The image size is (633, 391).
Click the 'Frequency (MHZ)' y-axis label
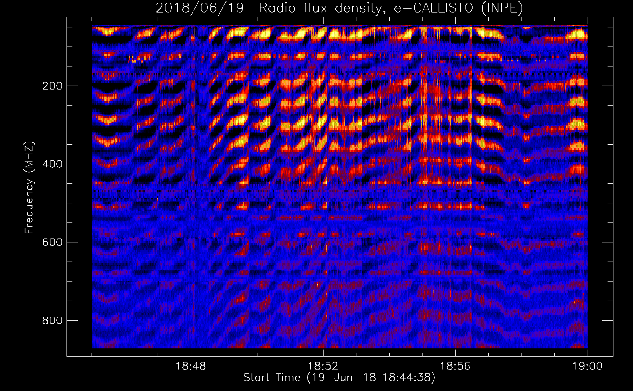(x=29, y=188)
